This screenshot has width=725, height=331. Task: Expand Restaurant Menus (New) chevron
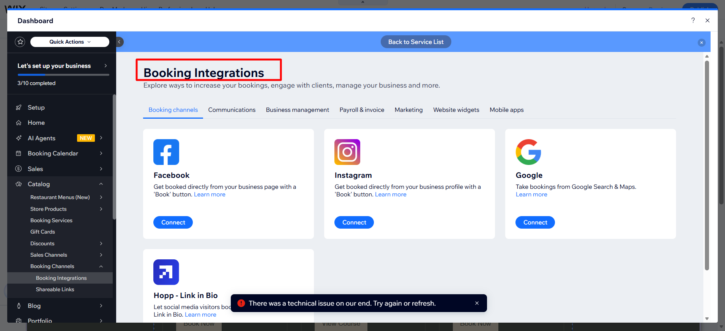101,197
